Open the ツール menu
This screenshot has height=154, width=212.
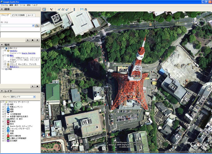(23, 5)
